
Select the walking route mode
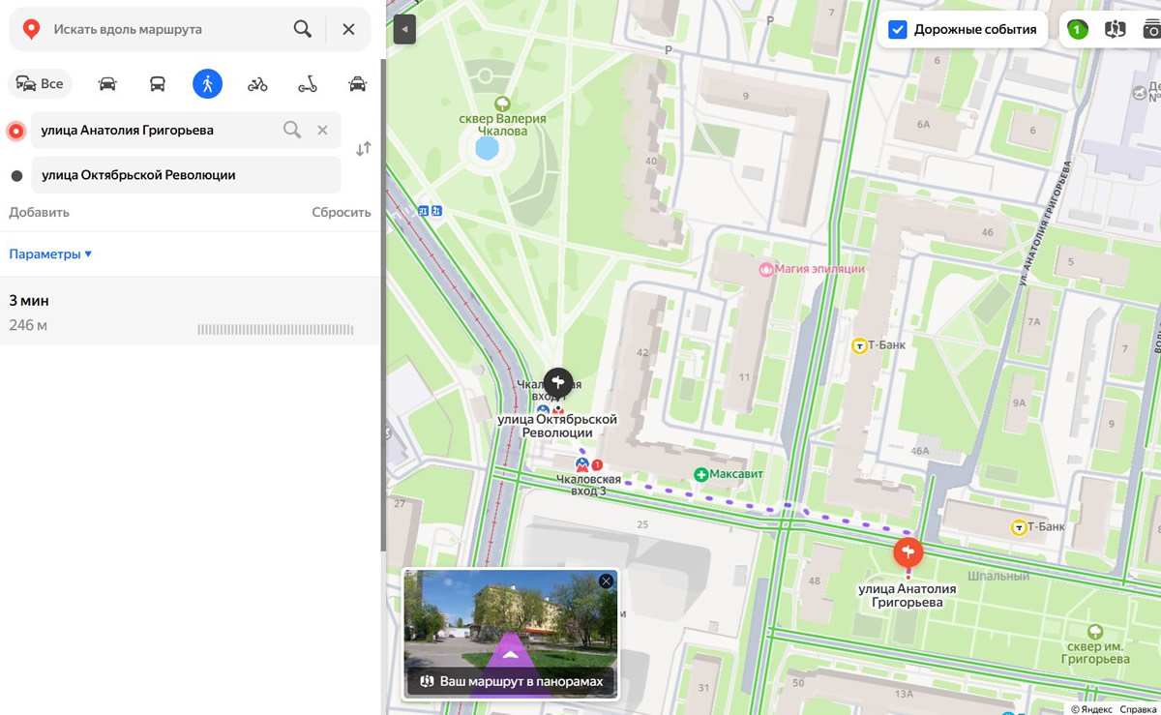[207, 84]
